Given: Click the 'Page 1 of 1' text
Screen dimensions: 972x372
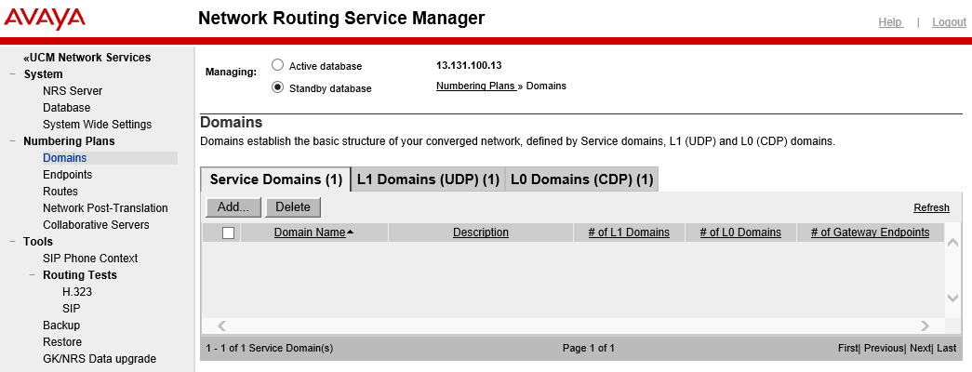Looking at the screenshot, I should (588, 349).
